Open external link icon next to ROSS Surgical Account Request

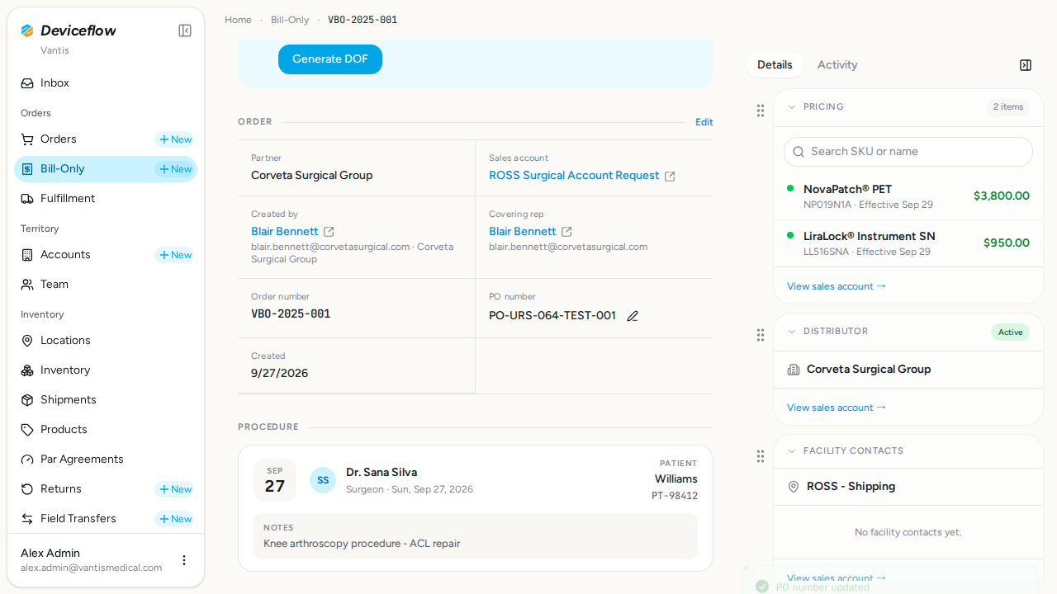click(671, 176)
